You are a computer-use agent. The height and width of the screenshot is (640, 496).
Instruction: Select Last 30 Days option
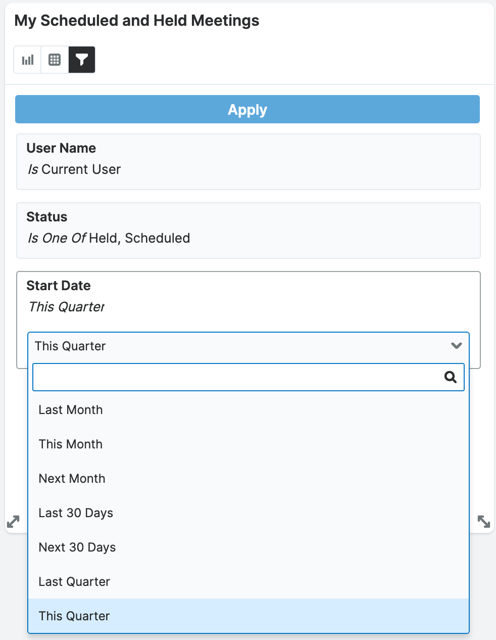coord(76,513)
